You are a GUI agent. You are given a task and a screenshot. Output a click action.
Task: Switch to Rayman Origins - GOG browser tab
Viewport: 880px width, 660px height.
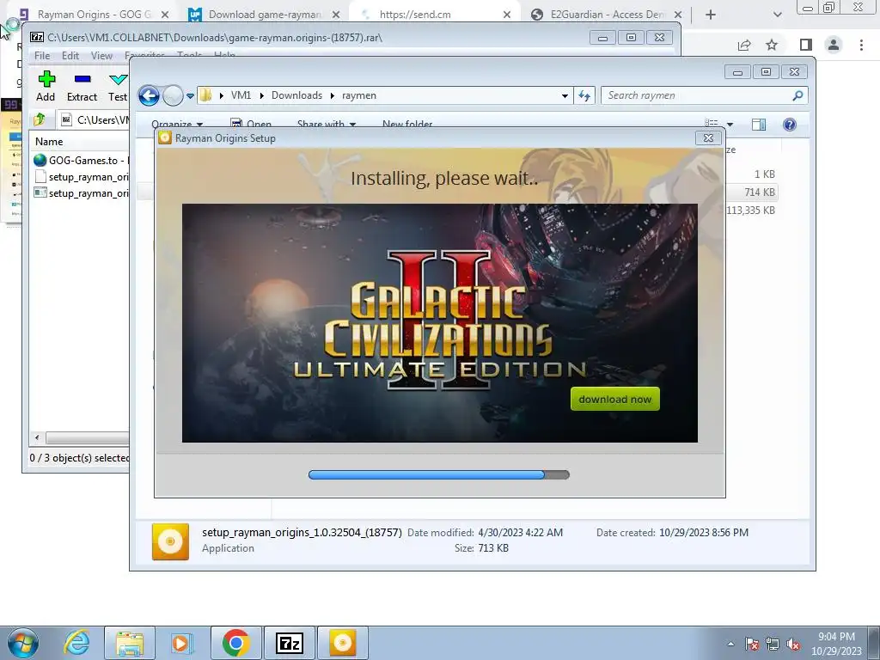(x=93, y=15)
